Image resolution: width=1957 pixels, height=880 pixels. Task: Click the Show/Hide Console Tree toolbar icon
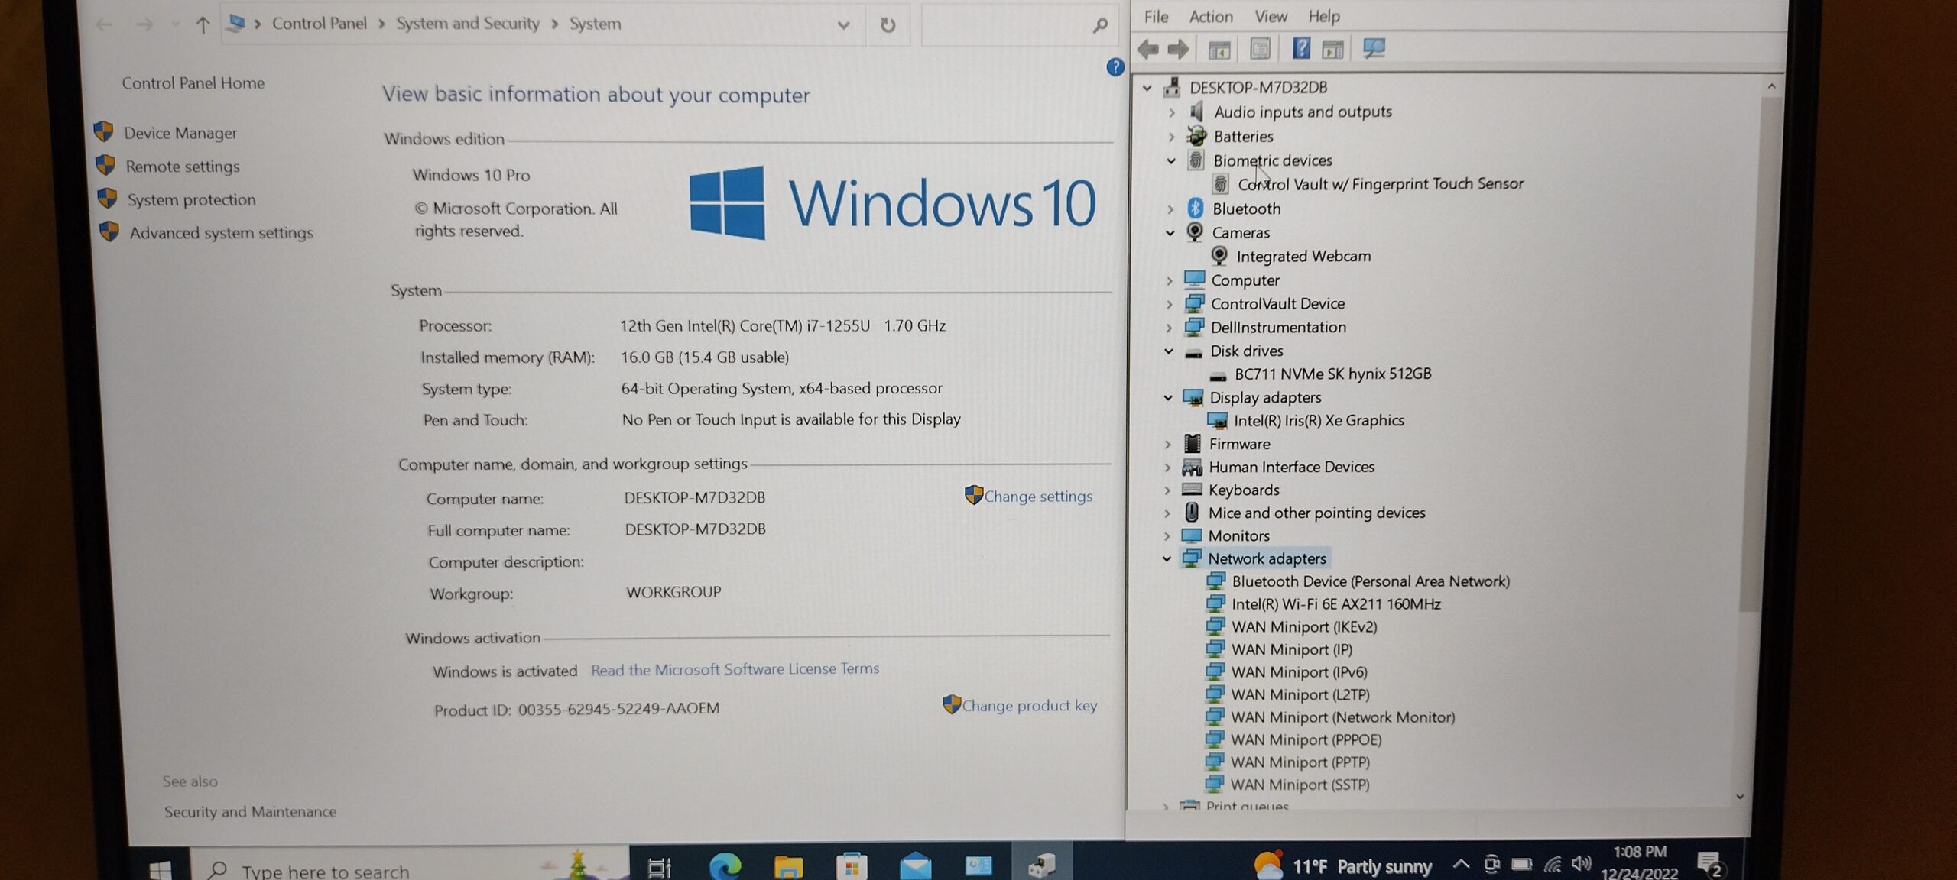[x=1219, y=50]
